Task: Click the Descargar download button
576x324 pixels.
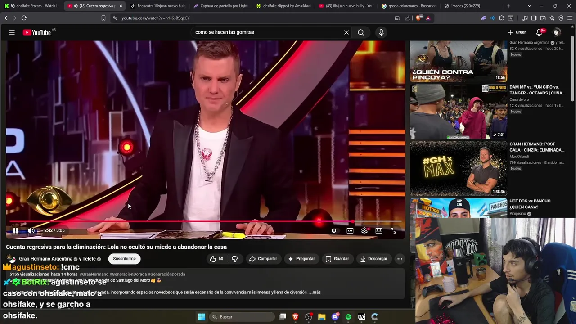Action: tap(373, 259)
